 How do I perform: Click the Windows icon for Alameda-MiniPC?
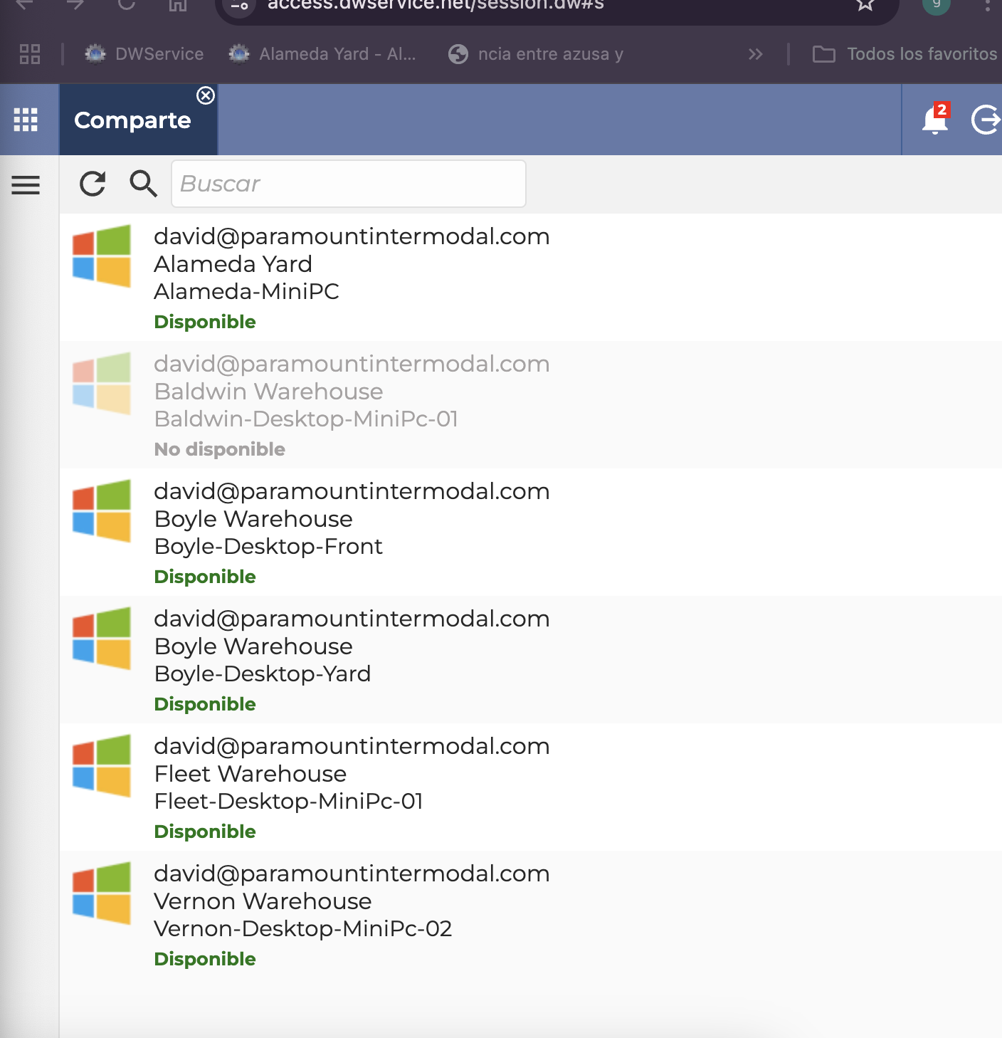click(102, 256)
